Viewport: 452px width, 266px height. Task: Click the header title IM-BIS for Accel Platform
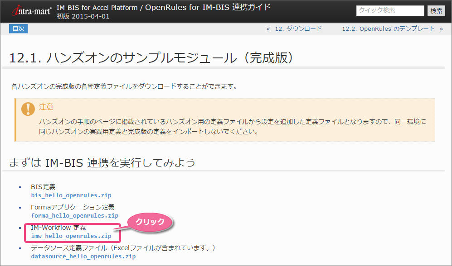97,8
